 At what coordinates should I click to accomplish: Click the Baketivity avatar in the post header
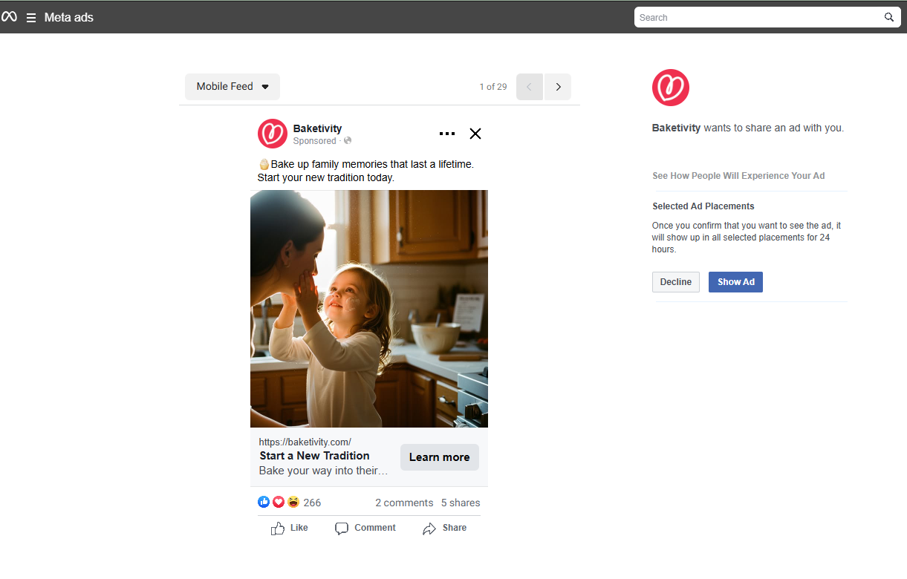(273, 134)
